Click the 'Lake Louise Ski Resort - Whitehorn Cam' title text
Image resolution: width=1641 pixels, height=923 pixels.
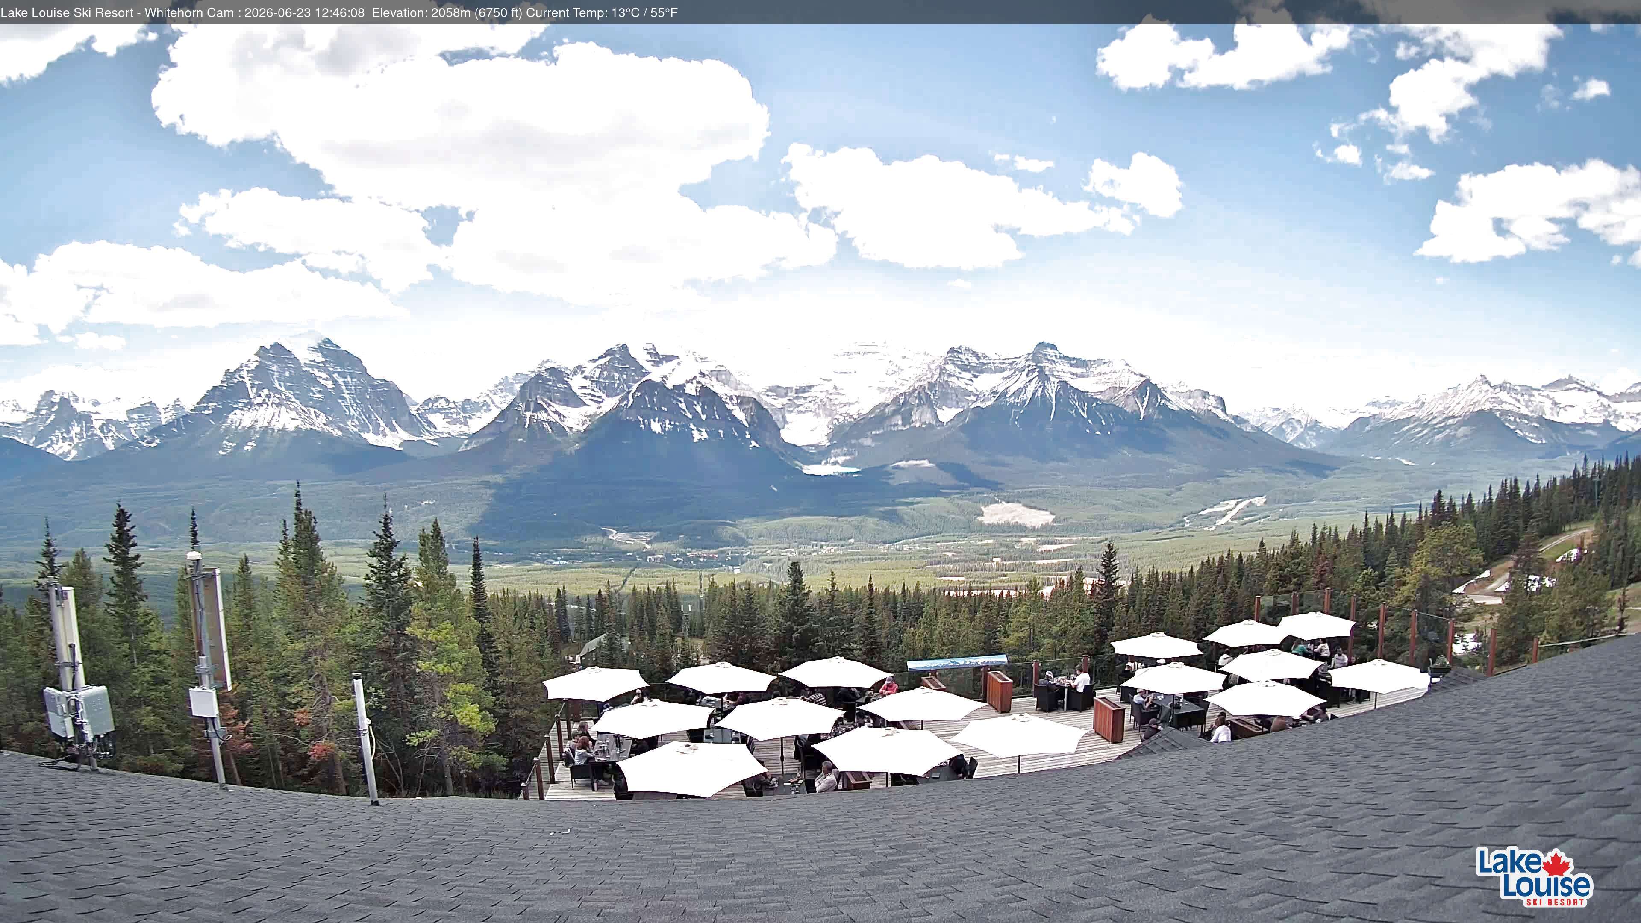coord(117,13)
